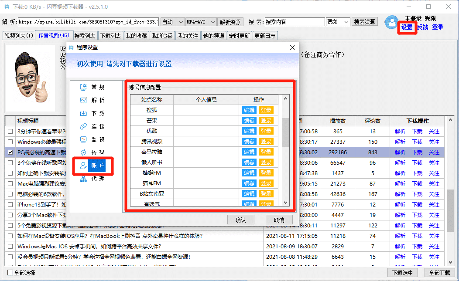Switch to the 我的关注 tab
Viewport: 459px width, 281px height.
[x=188, y=36]
